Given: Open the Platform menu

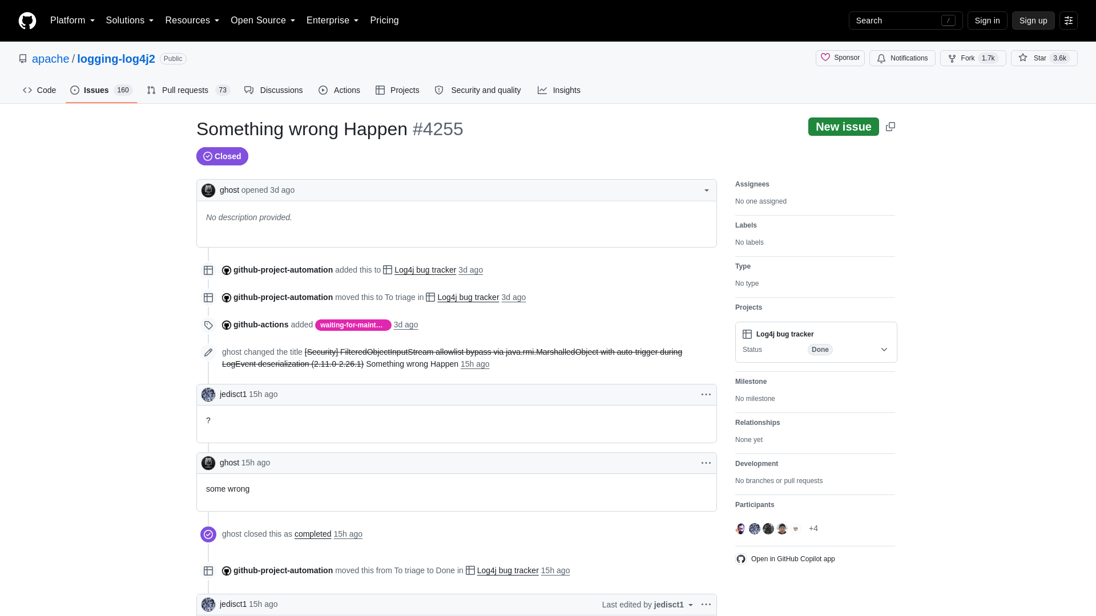Looking at the screenshot, I should click(x=72, y=21).
